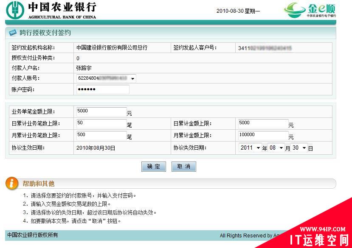
Task: Click the Agricultural Bank of China logo
Action: (51, 10)
